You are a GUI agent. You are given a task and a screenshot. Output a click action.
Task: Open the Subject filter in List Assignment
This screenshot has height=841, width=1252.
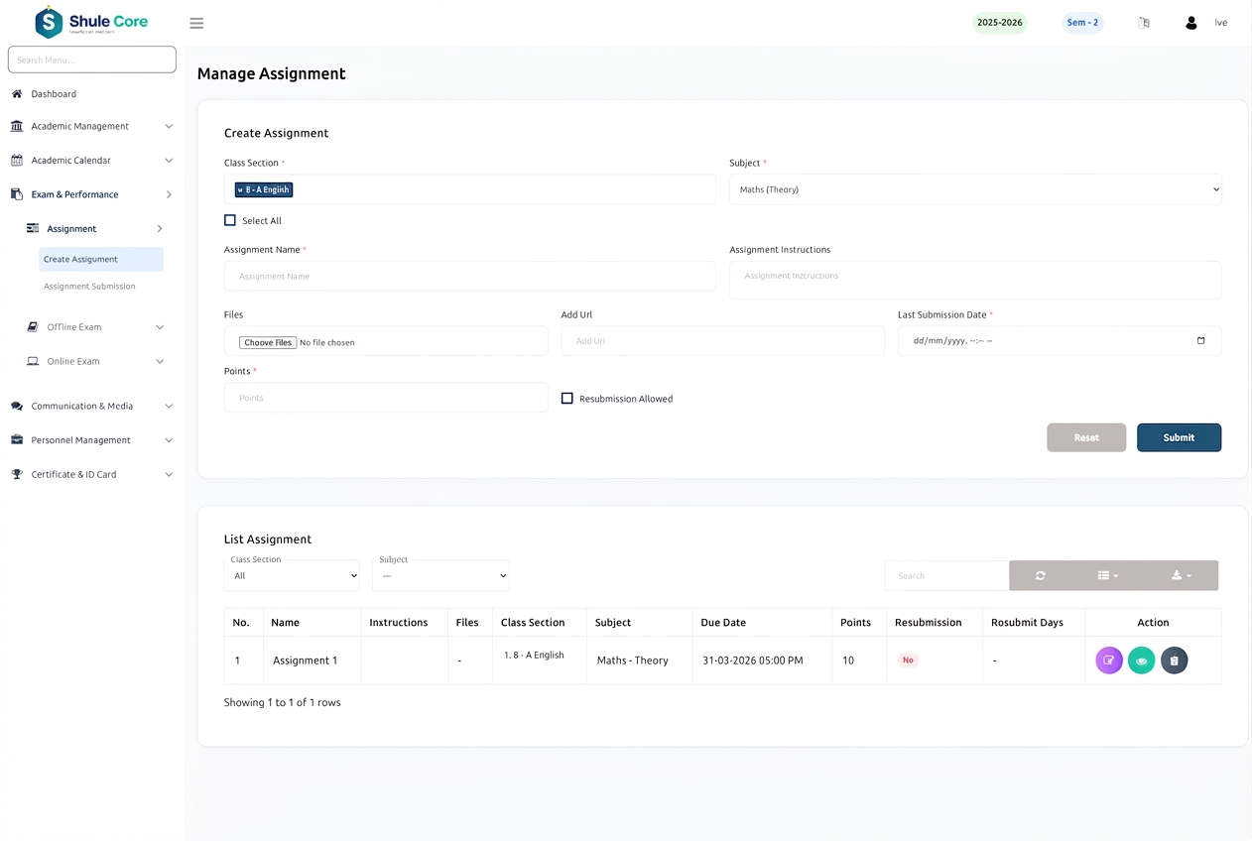point(440,575)
